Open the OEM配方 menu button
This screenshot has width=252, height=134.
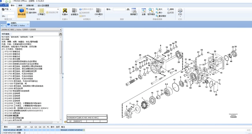(x=99, y=12)
